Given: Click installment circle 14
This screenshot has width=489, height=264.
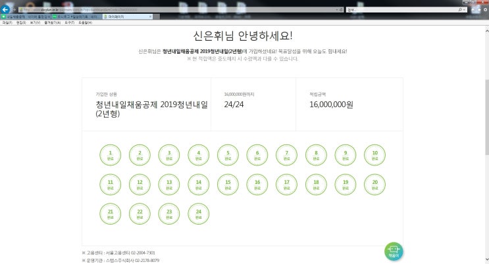Looking at the screenshot, I should [199, 185].
